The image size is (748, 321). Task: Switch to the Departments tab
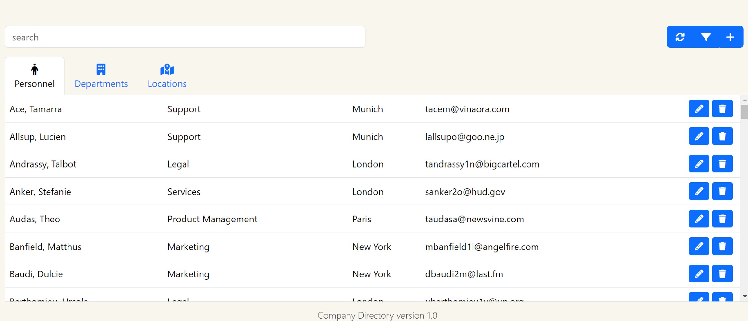[x=101, y=76]
